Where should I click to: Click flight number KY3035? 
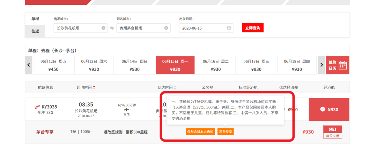tap(49, 107)
